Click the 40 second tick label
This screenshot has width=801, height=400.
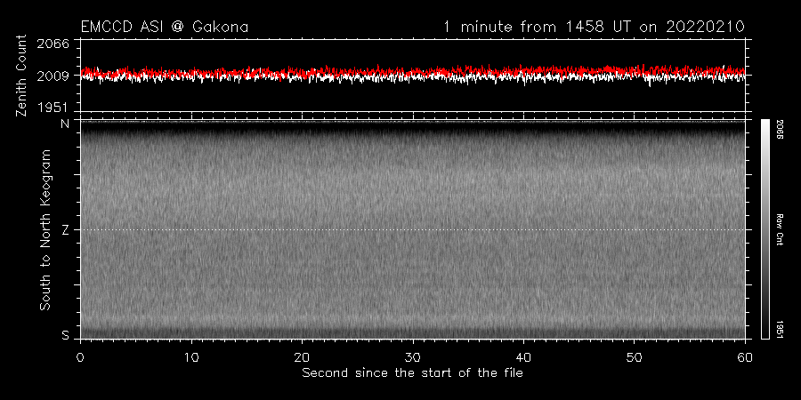[x=523, y=356]
